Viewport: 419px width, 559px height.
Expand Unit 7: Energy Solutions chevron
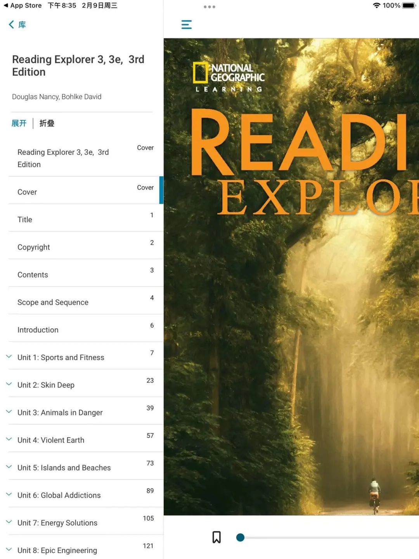coord(9,522)
